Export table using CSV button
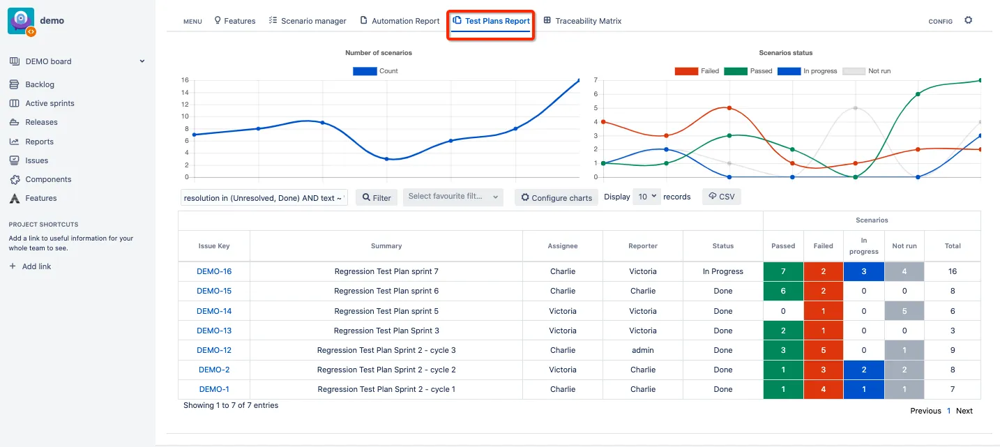This screenshot has height=447, width=1000. coord(721,197)
